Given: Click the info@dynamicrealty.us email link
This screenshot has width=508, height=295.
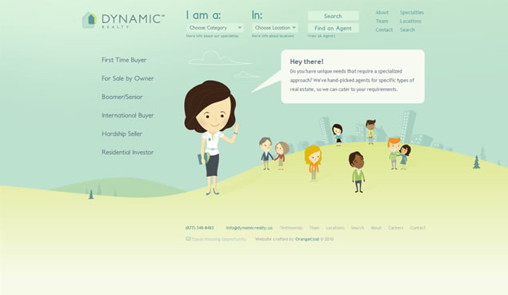Looking at the screenshot, I should [x=249, y=228].
